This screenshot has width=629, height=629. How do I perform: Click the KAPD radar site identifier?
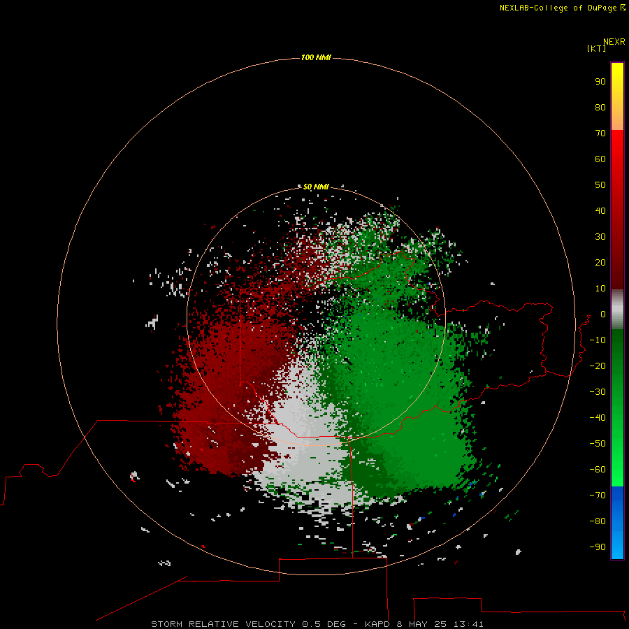(377, 624)
